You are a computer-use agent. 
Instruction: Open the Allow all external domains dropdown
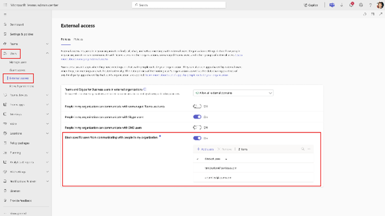[233, 93]
